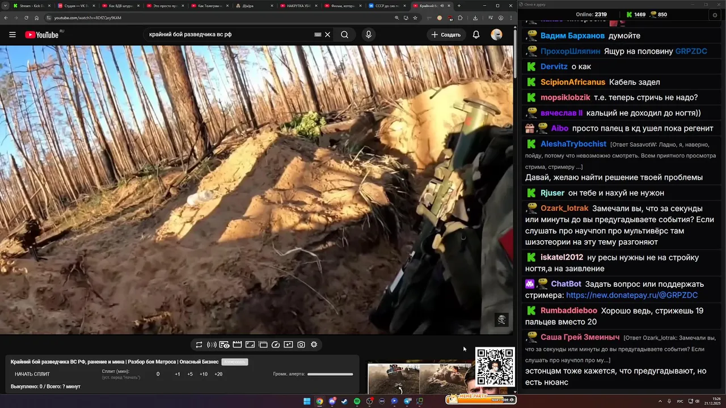This screenshot has height=408, width=726.
Task: Open Telegram from the taskbar
Action: (x=407, y=401)
